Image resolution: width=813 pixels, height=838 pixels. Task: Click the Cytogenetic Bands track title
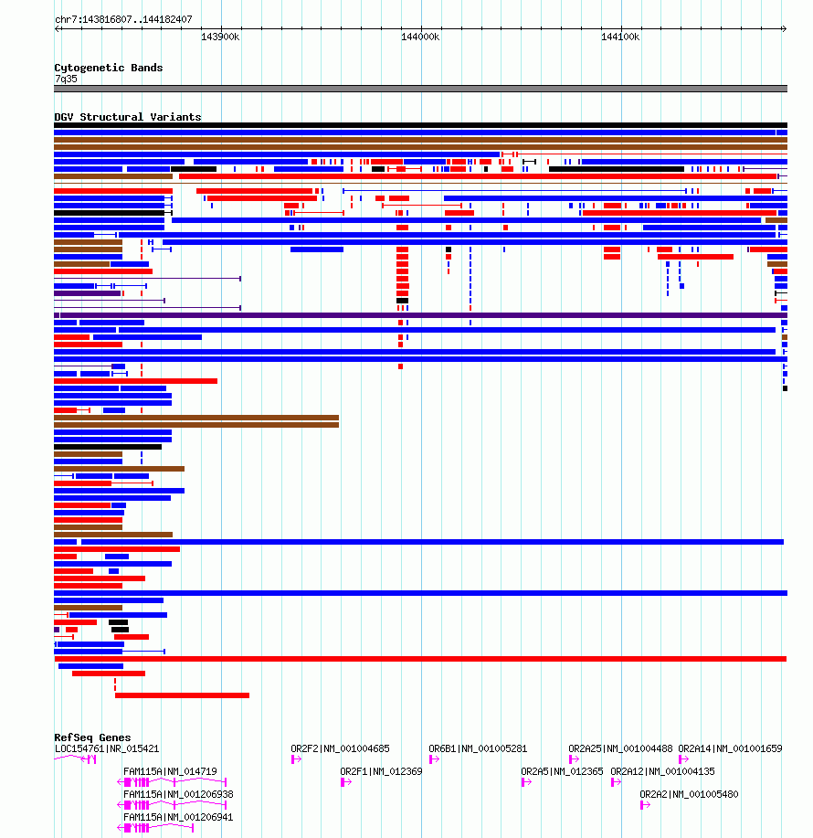tap(109, 68)
